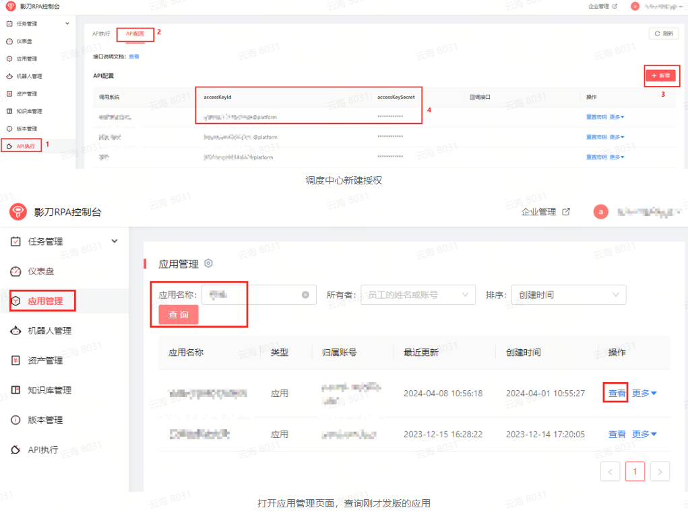Click the 归属账号 column header
Screen dimensions: 688x512
(x=339, y=353)
